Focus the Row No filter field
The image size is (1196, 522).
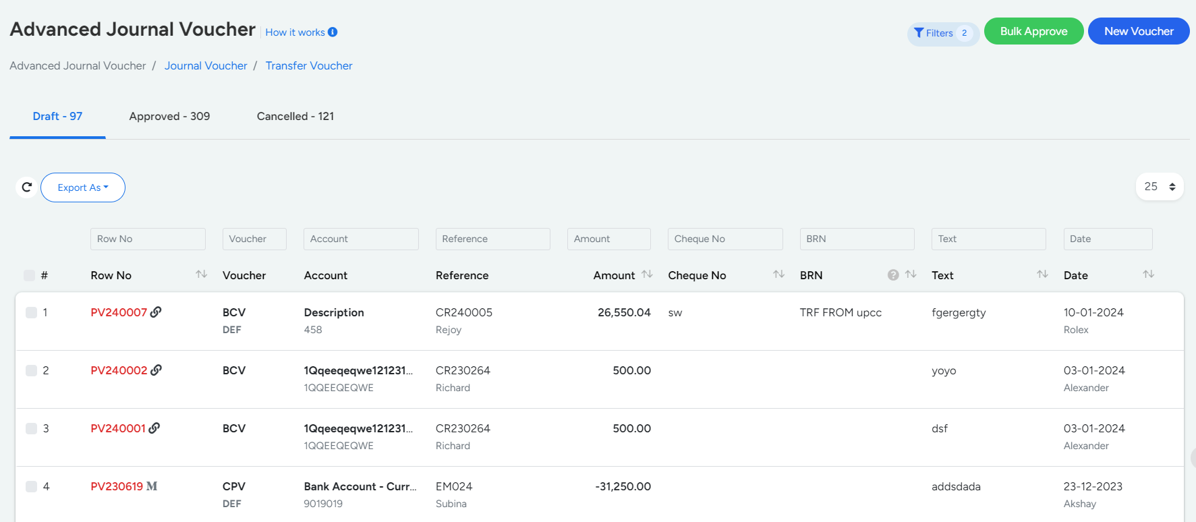(148, 239)
